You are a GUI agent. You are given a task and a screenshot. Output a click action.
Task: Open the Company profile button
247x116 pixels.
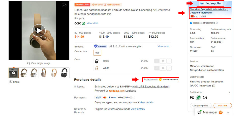200,106
